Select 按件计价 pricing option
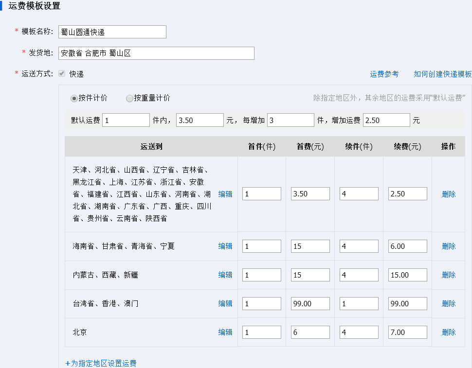The height and width of the screenshot is (368, 472). [x=74, y=98]
